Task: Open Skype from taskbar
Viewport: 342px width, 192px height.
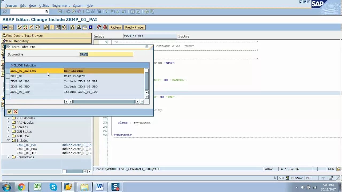Action: 53,187
